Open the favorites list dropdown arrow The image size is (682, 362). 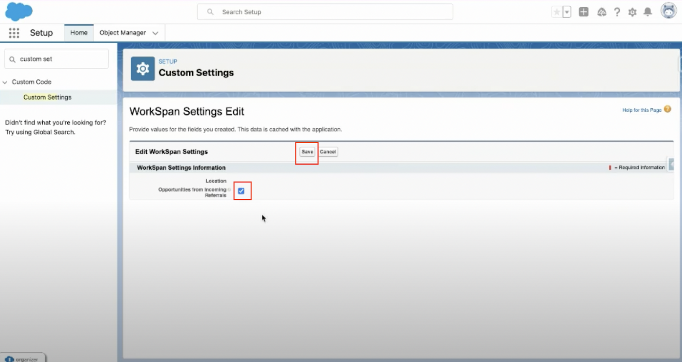(x=567, y=12)
